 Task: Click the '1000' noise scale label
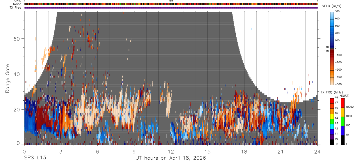349,116
